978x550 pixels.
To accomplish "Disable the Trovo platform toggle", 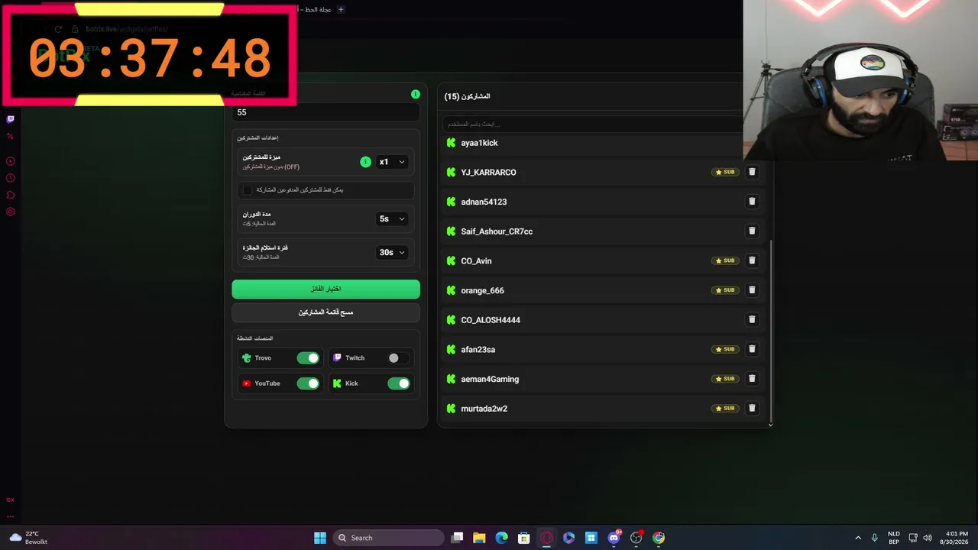I will point(308,357).
